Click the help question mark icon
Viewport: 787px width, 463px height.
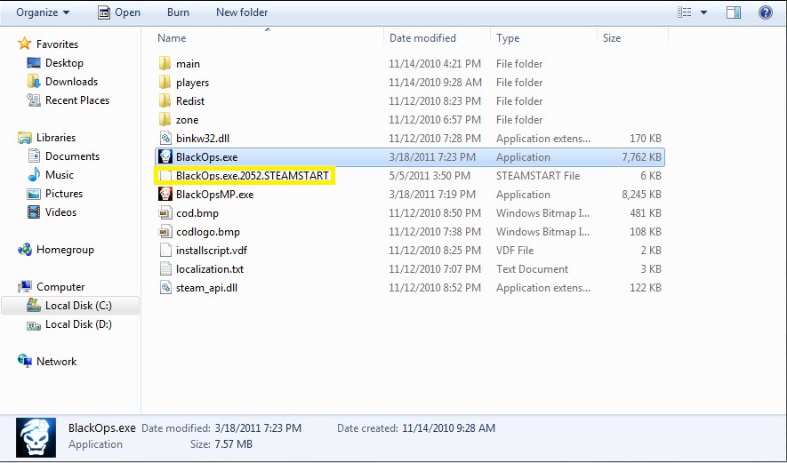pyautogui.click(x=765, y=12)
